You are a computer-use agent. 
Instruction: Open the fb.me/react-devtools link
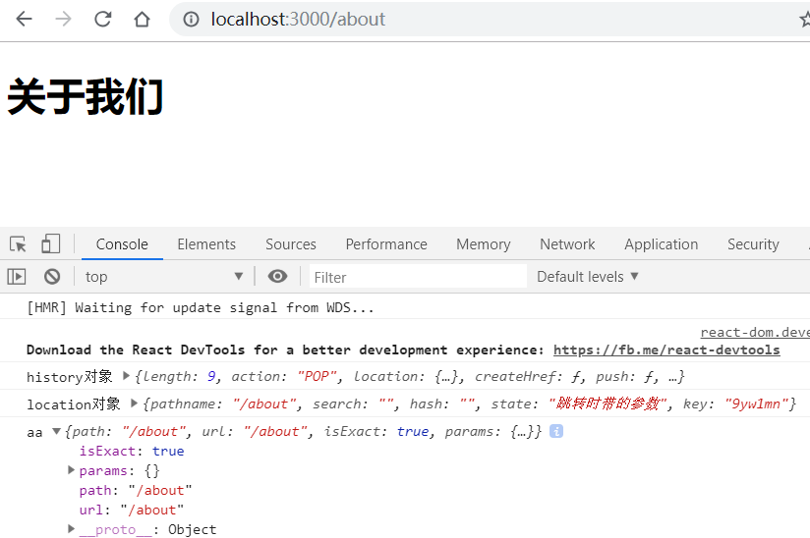(x=666, y=350)
